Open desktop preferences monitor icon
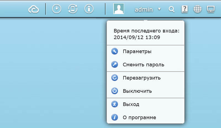The image size is (221, 128). (211, 9)
